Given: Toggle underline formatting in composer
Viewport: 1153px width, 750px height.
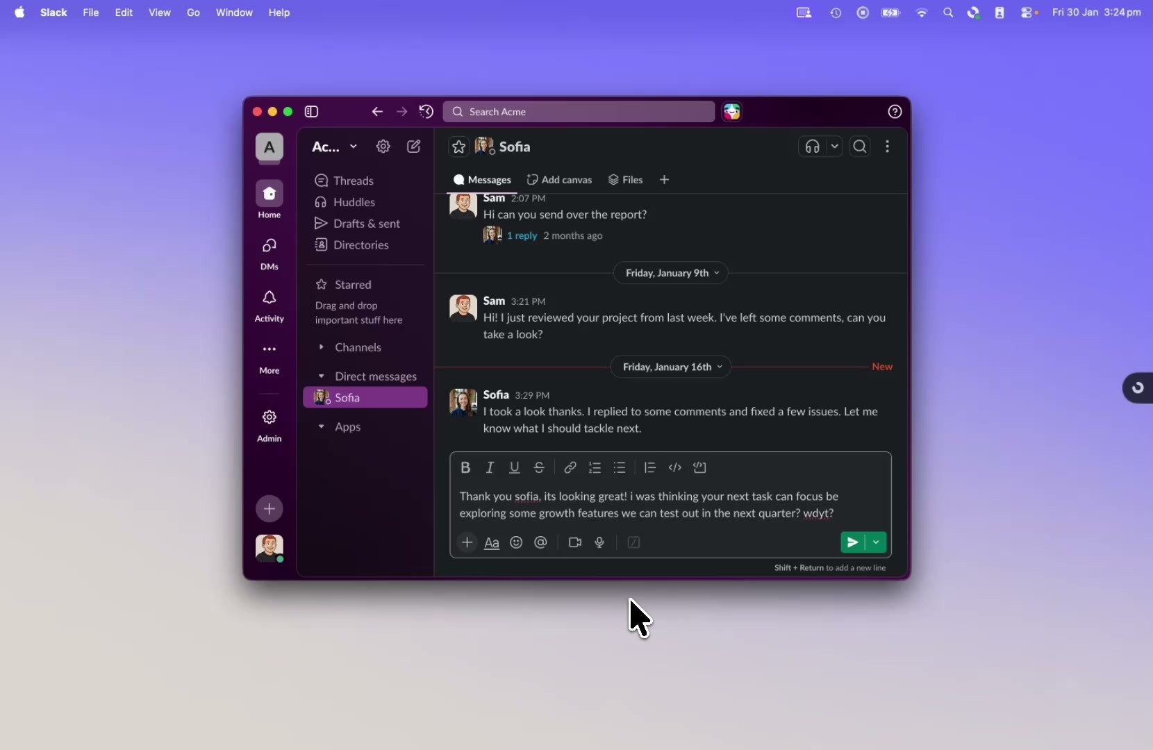Looking at the screenshot, I should pyautogui.click(x=515, y=468).
